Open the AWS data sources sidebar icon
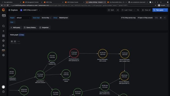 pos(3,50)
